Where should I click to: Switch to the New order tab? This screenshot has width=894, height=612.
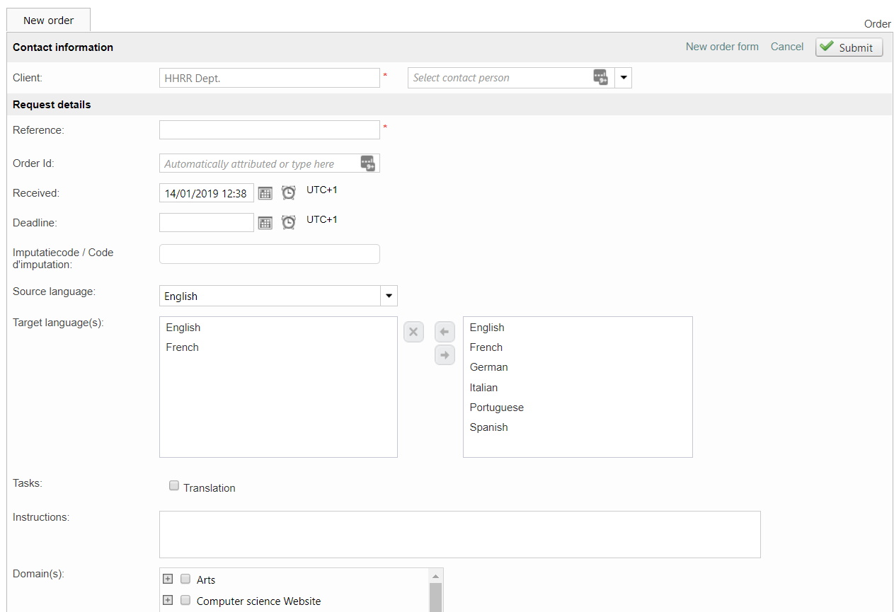click(x=48, y=21)
